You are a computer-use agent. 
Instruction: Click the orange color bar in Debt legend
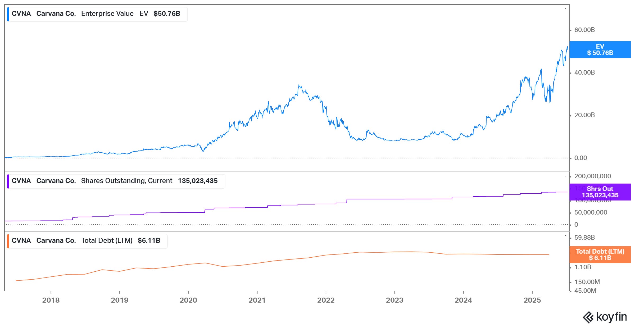(x=8, y=241)
